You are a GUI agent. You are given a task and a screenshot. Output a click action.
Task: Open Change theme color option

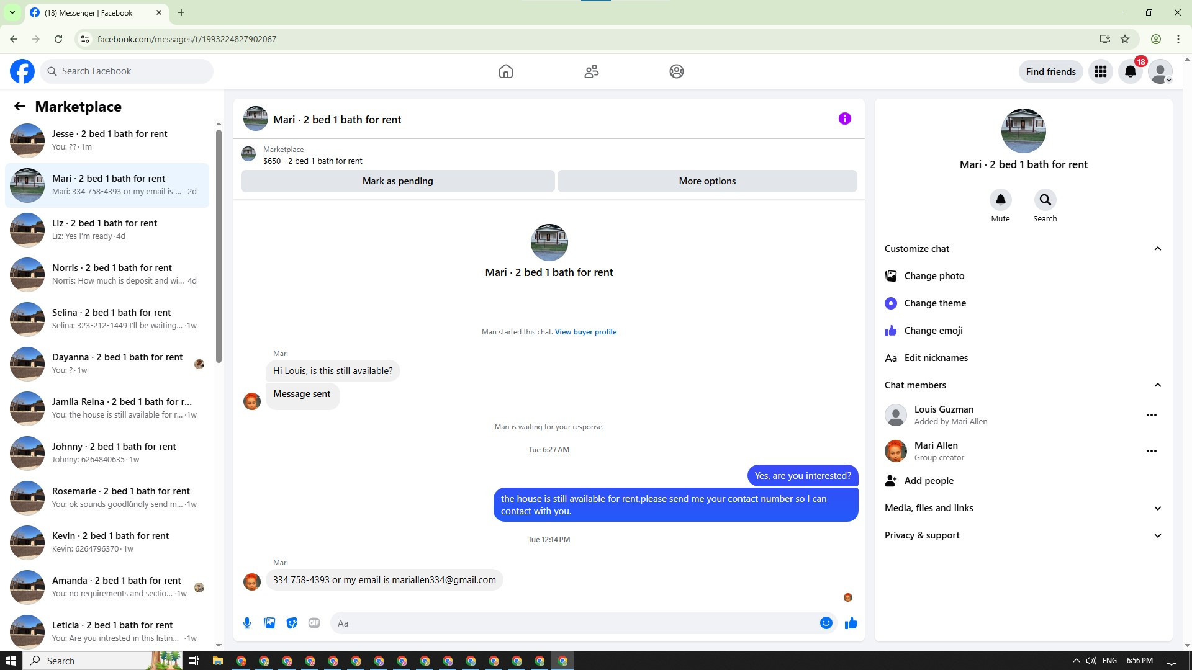pos(934,303)
